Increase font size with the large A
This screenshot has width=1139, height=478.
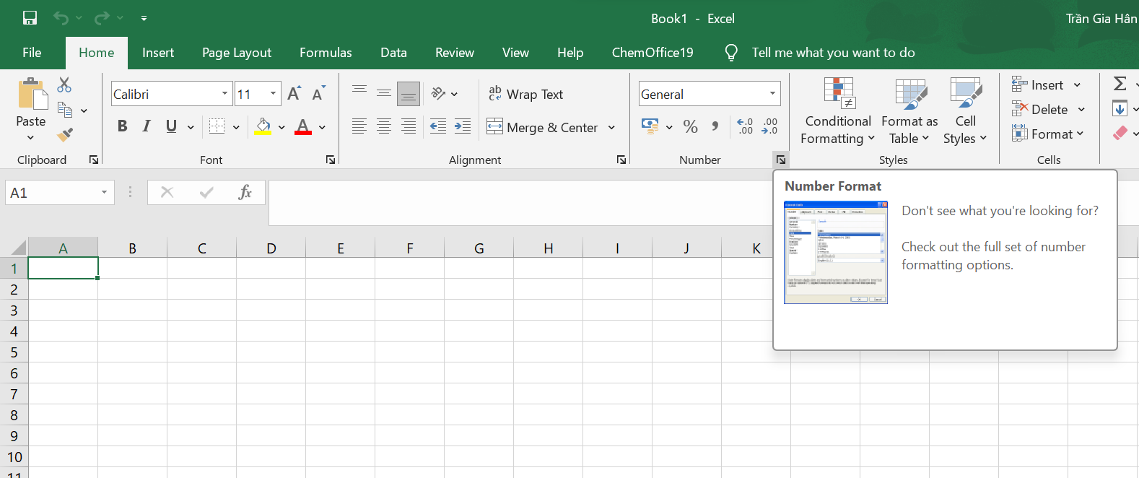pos(294,94)
